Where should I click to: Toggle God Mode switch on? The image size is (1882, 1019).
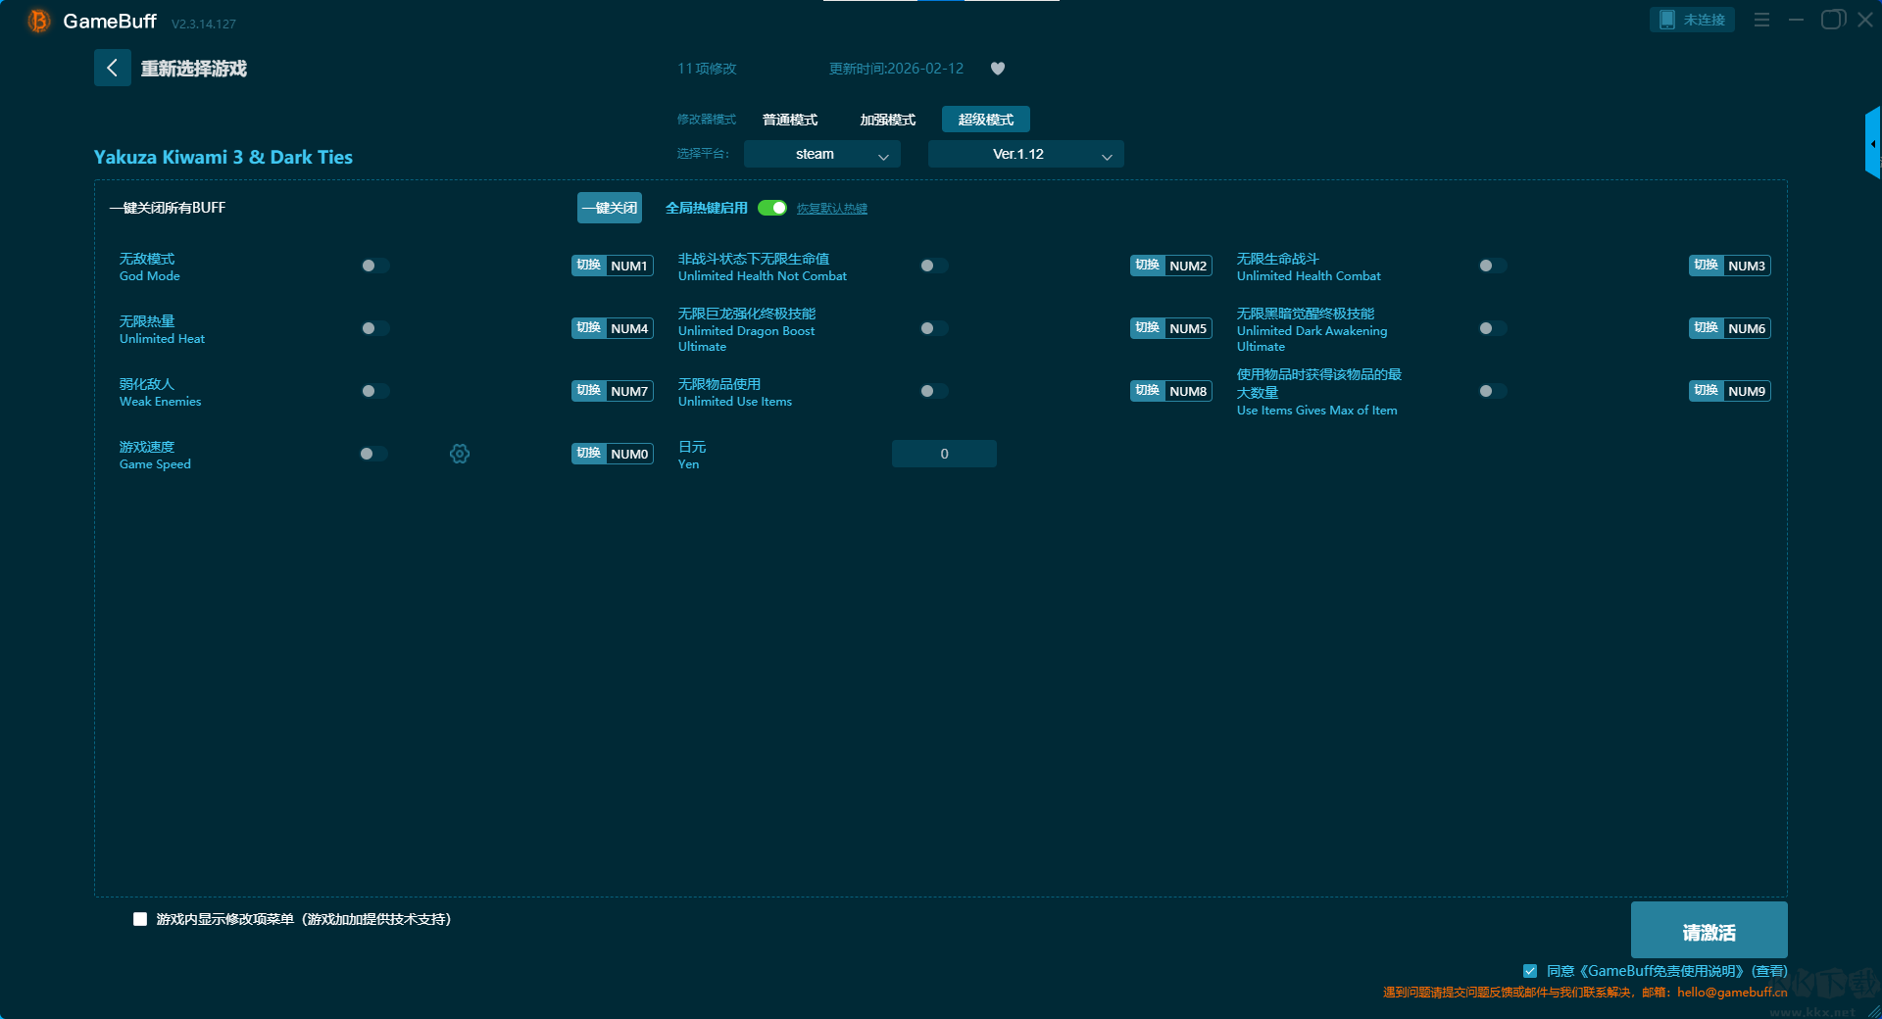(x=374, y=266)
